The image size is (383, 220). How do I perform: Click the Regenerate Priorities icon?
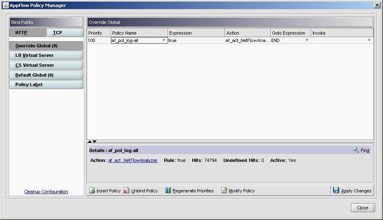pos(168,190)
